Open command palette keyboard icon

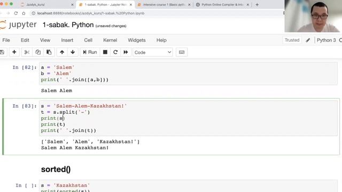[182, 52]
